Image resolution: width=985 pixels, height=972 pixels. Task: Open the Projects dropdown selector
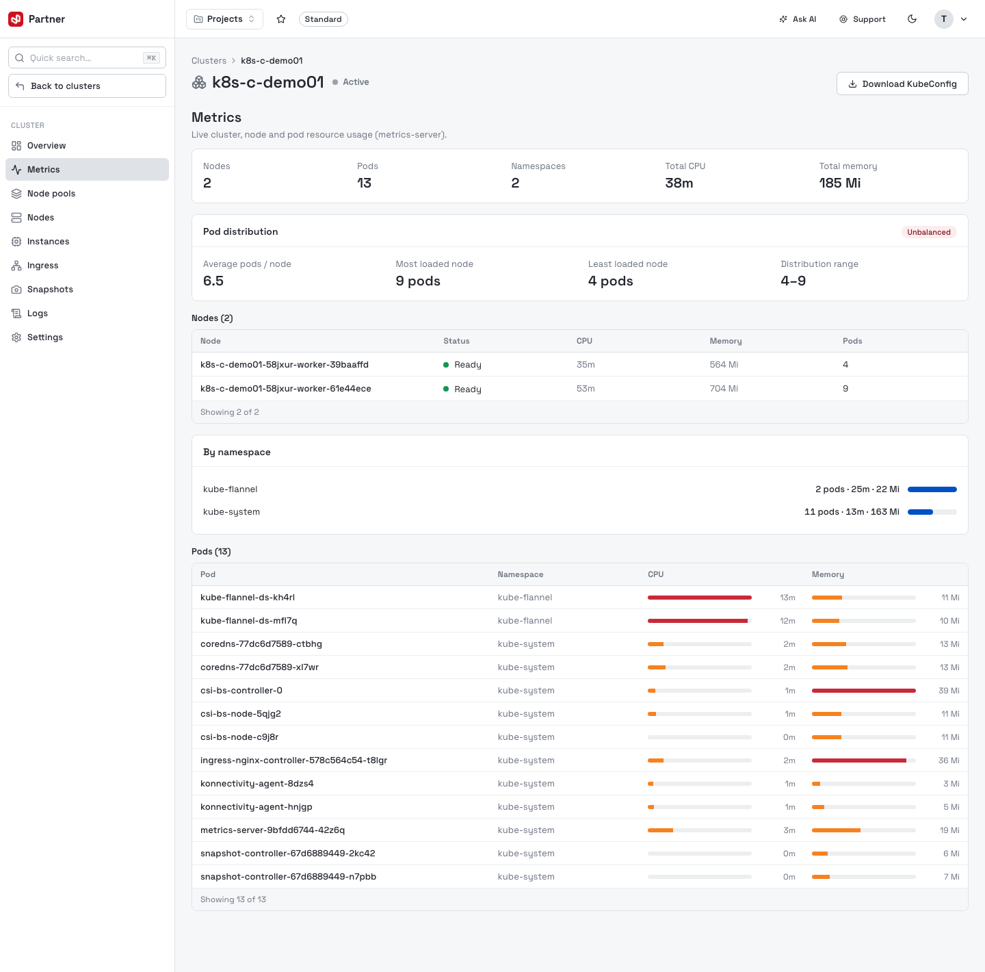point(225,19)
